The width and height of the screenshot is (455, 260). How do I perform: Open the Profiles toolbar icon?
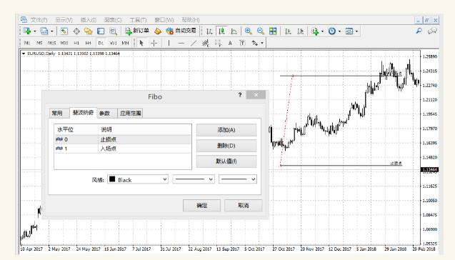(44, 31)
